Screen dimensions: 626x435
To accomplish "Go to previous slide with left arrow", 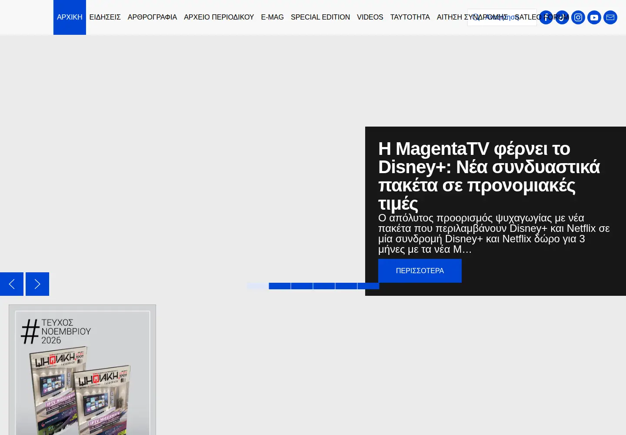I will [x=12, y=284].
